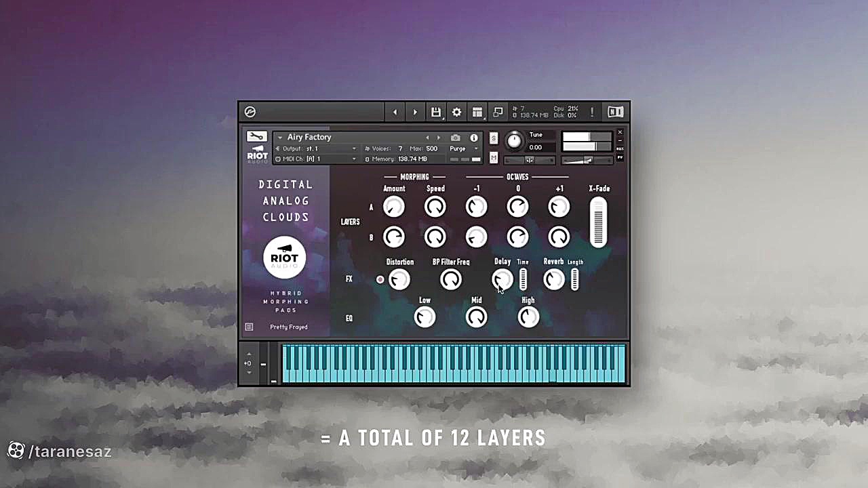868x488 pixels.
Task: Go to next preset with top-bar right arrow
Action: coord(415,112)
